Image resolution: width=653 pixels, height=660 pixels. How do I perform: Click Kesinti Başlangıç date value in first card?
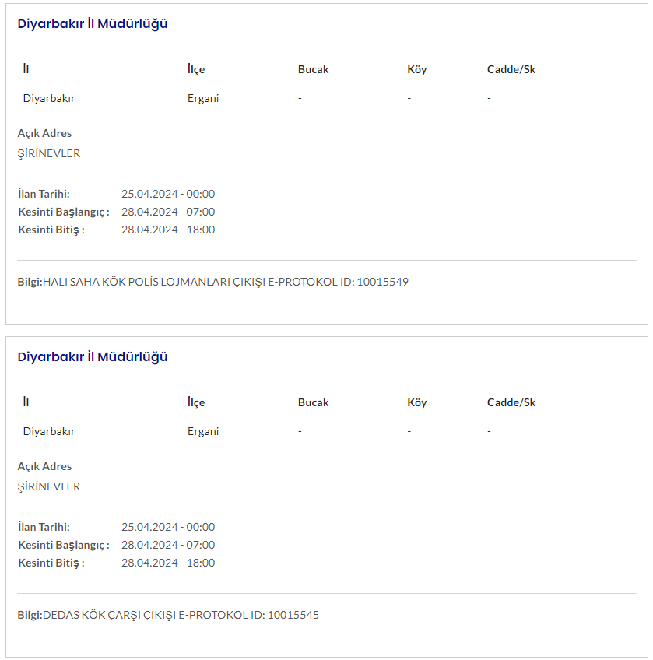[x=168, y=212]
